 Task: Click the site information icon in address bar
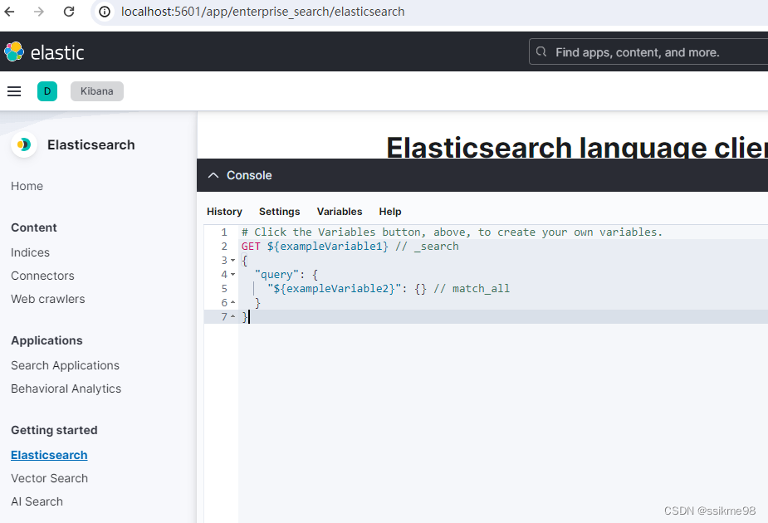pyautogui.click(x=105, y=12)
